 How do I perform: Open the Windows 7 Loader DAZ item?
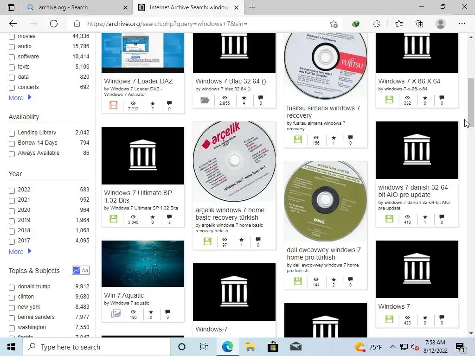[138, 81]
